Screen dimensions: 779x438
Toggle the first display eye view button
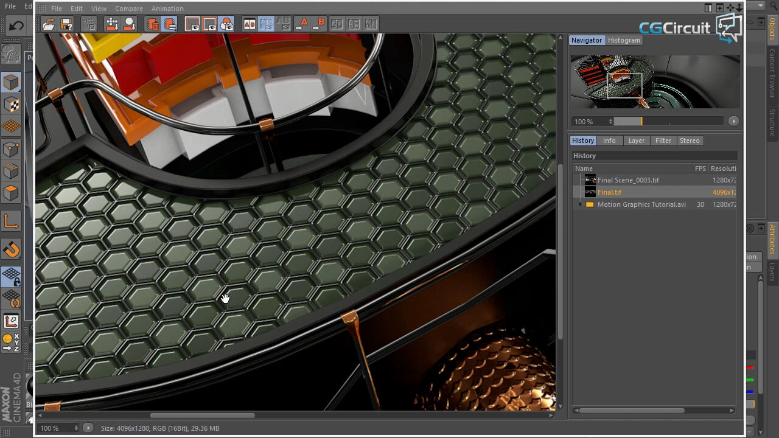click(x=192, y=24)
